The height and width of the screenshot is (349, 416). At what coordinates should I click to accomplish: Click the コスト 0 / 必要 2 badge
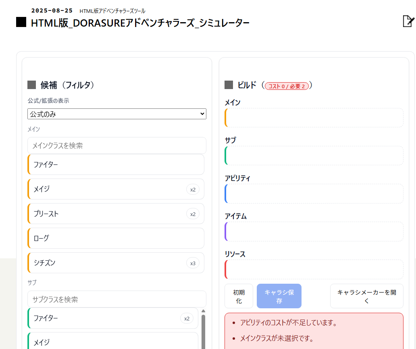[x=287, y=86]
